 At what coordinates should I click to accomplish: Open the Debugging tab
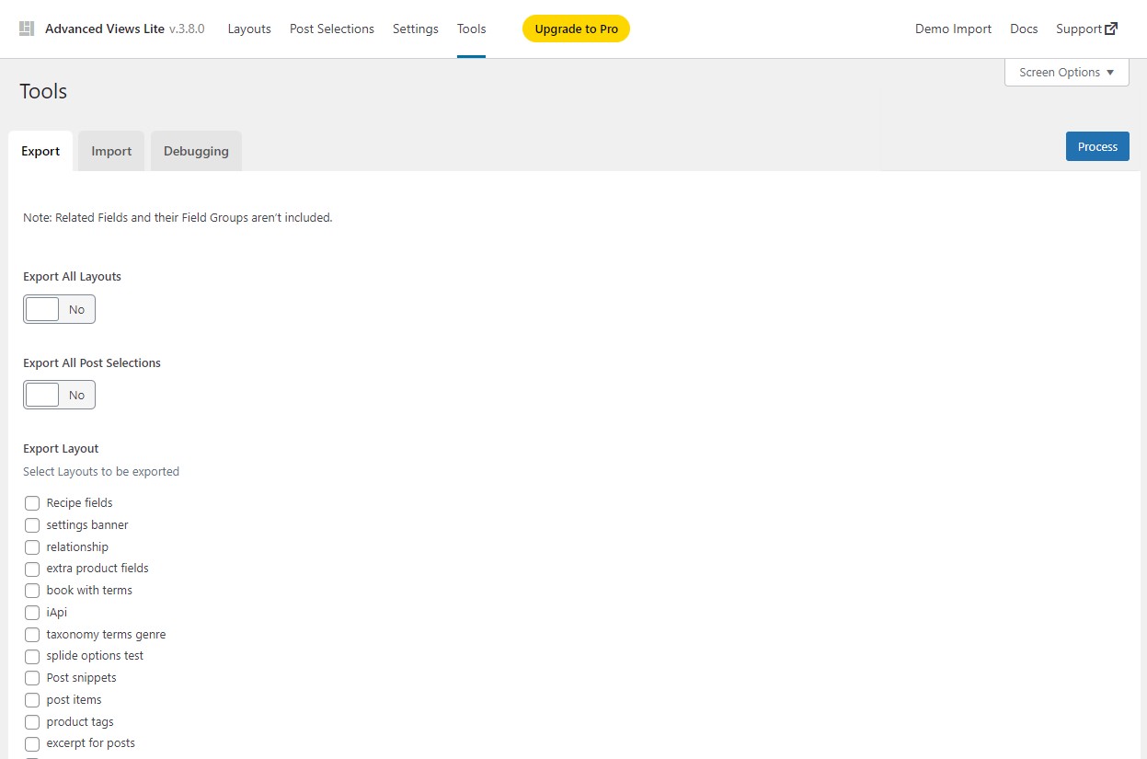point(196,150)
